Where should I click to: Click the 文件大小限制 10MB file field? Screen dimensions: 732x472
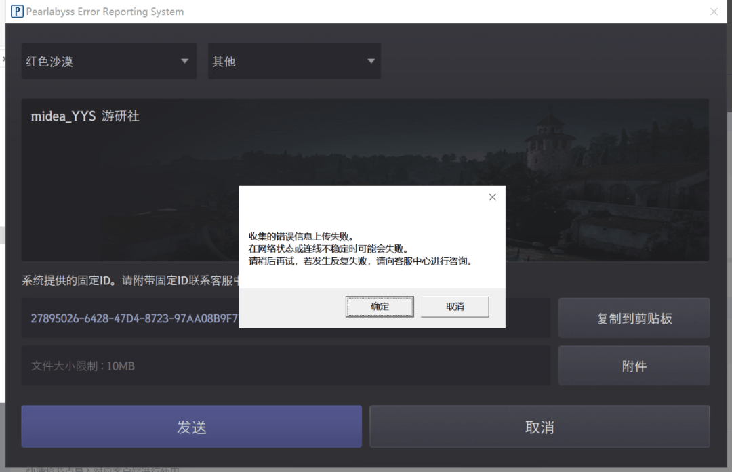pyautogui.click(x=285, y=366)
